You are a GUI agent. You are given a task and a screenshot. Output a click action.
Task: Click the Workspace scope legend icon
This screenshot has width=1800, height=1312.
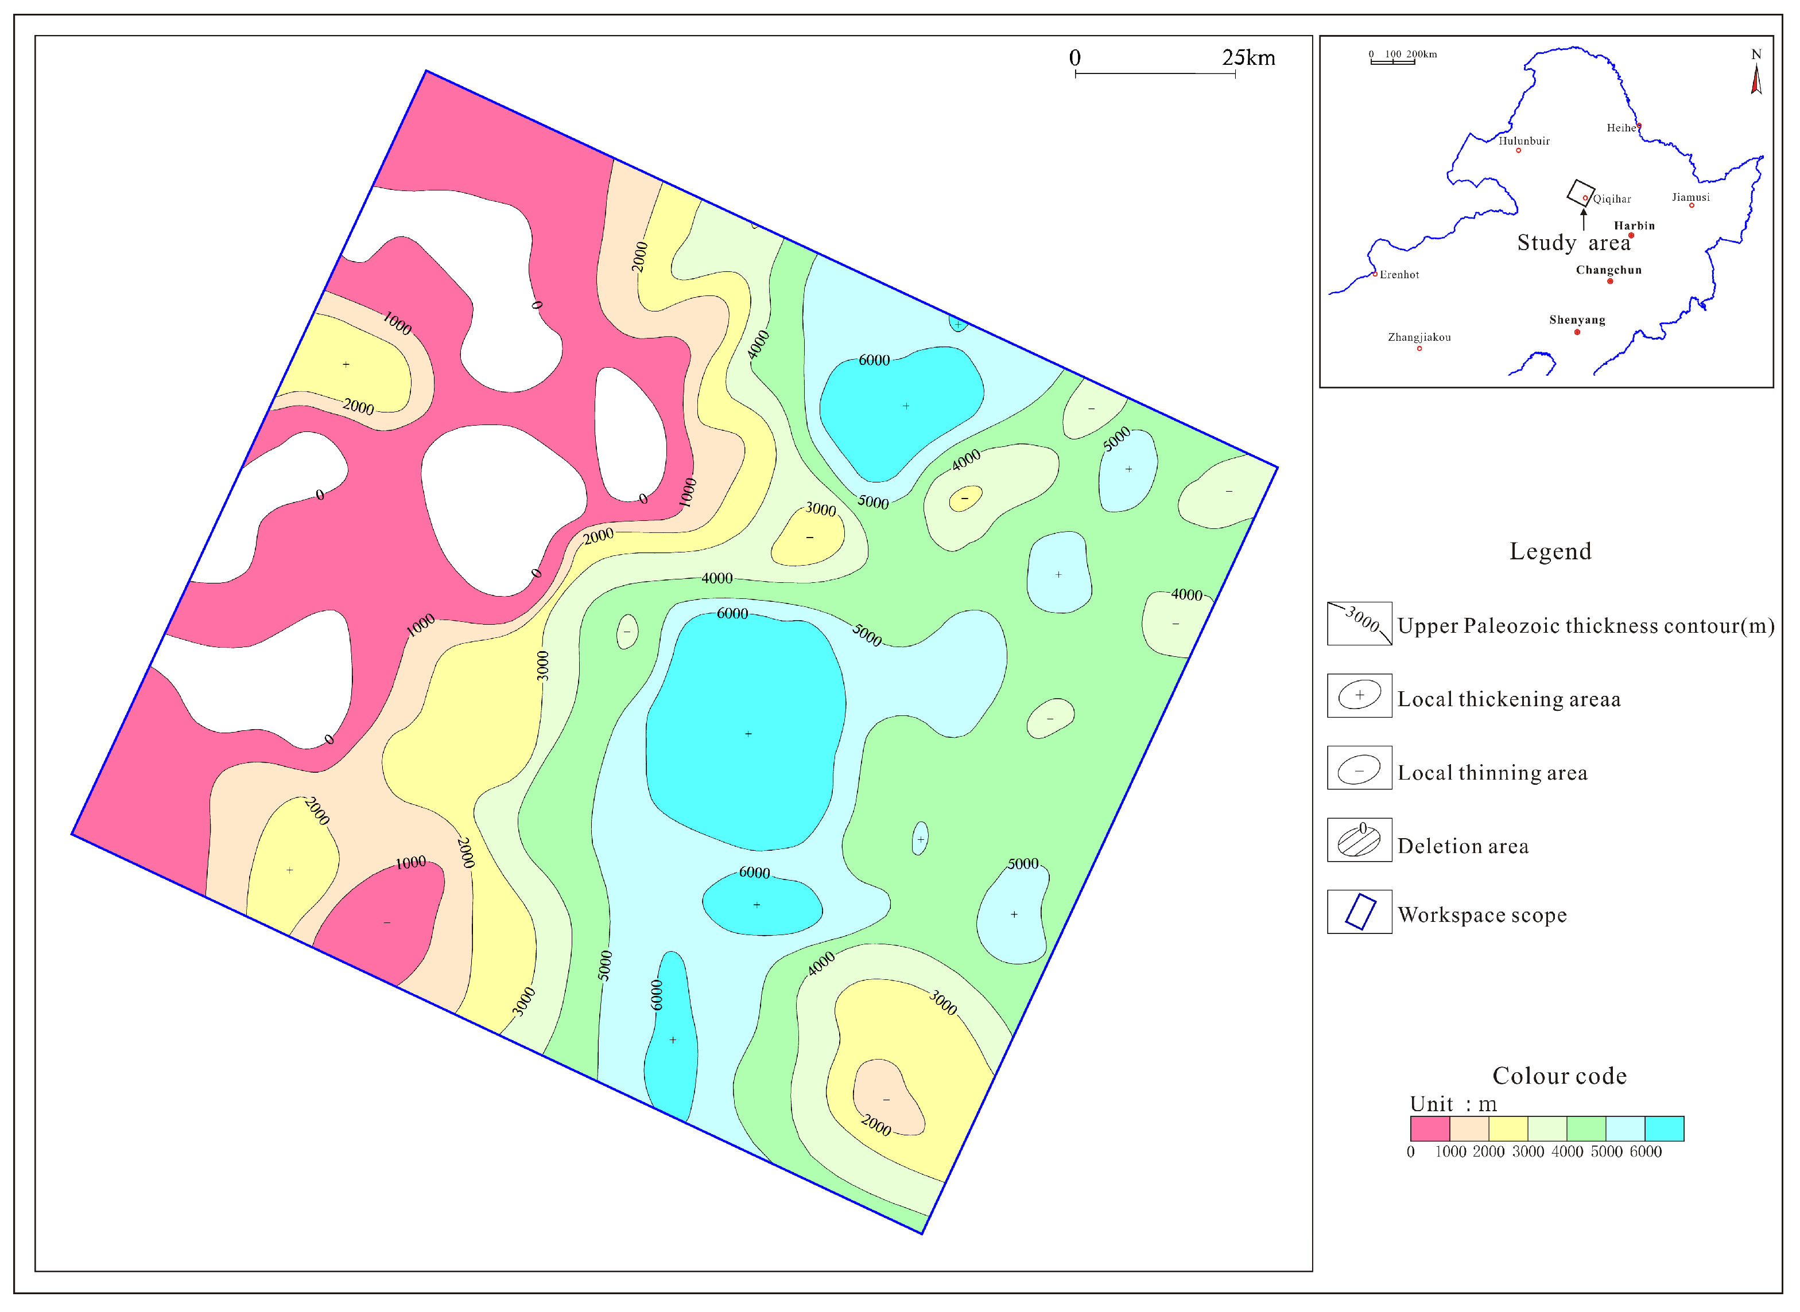[x=1359, y=912]
